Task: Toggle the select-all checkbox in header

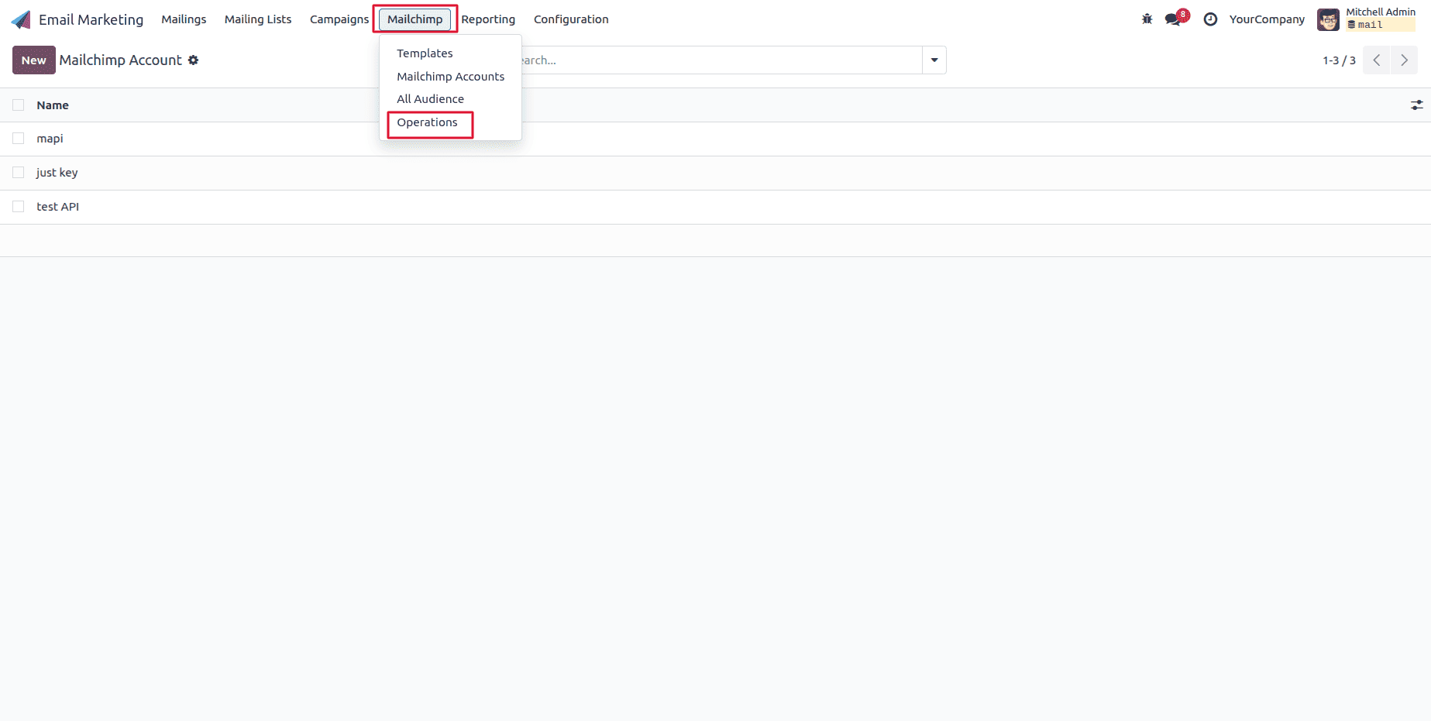Action: pos(19,105)
